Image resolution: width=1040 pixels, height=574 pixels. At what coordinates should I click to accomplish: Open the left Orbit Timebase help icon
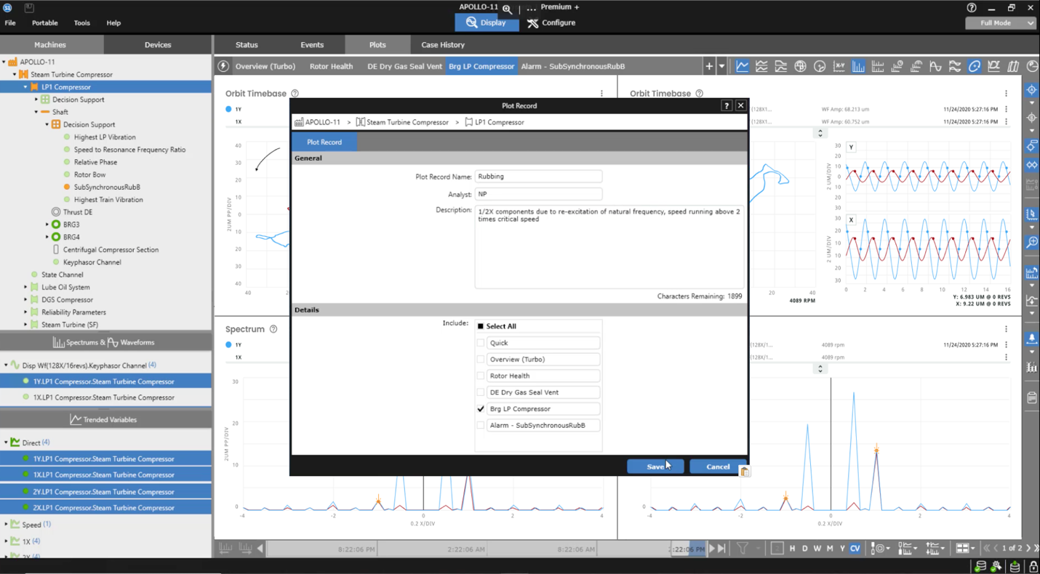click(x=295, y=94)
